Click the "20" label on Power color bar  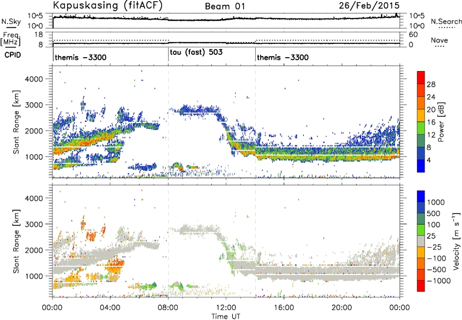pyautogui.click(x=431, y=110)
